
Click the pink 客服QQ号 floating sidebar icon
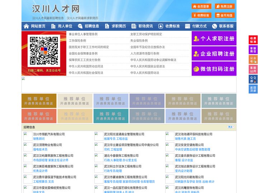253,69
